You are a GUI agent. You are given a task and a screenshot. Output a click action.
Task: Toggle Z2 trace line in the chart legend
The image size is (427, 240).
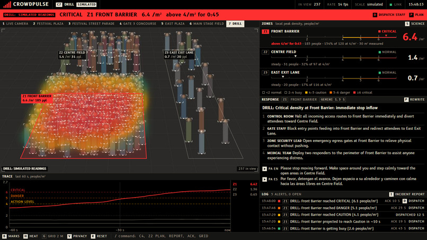click(245, 189)
